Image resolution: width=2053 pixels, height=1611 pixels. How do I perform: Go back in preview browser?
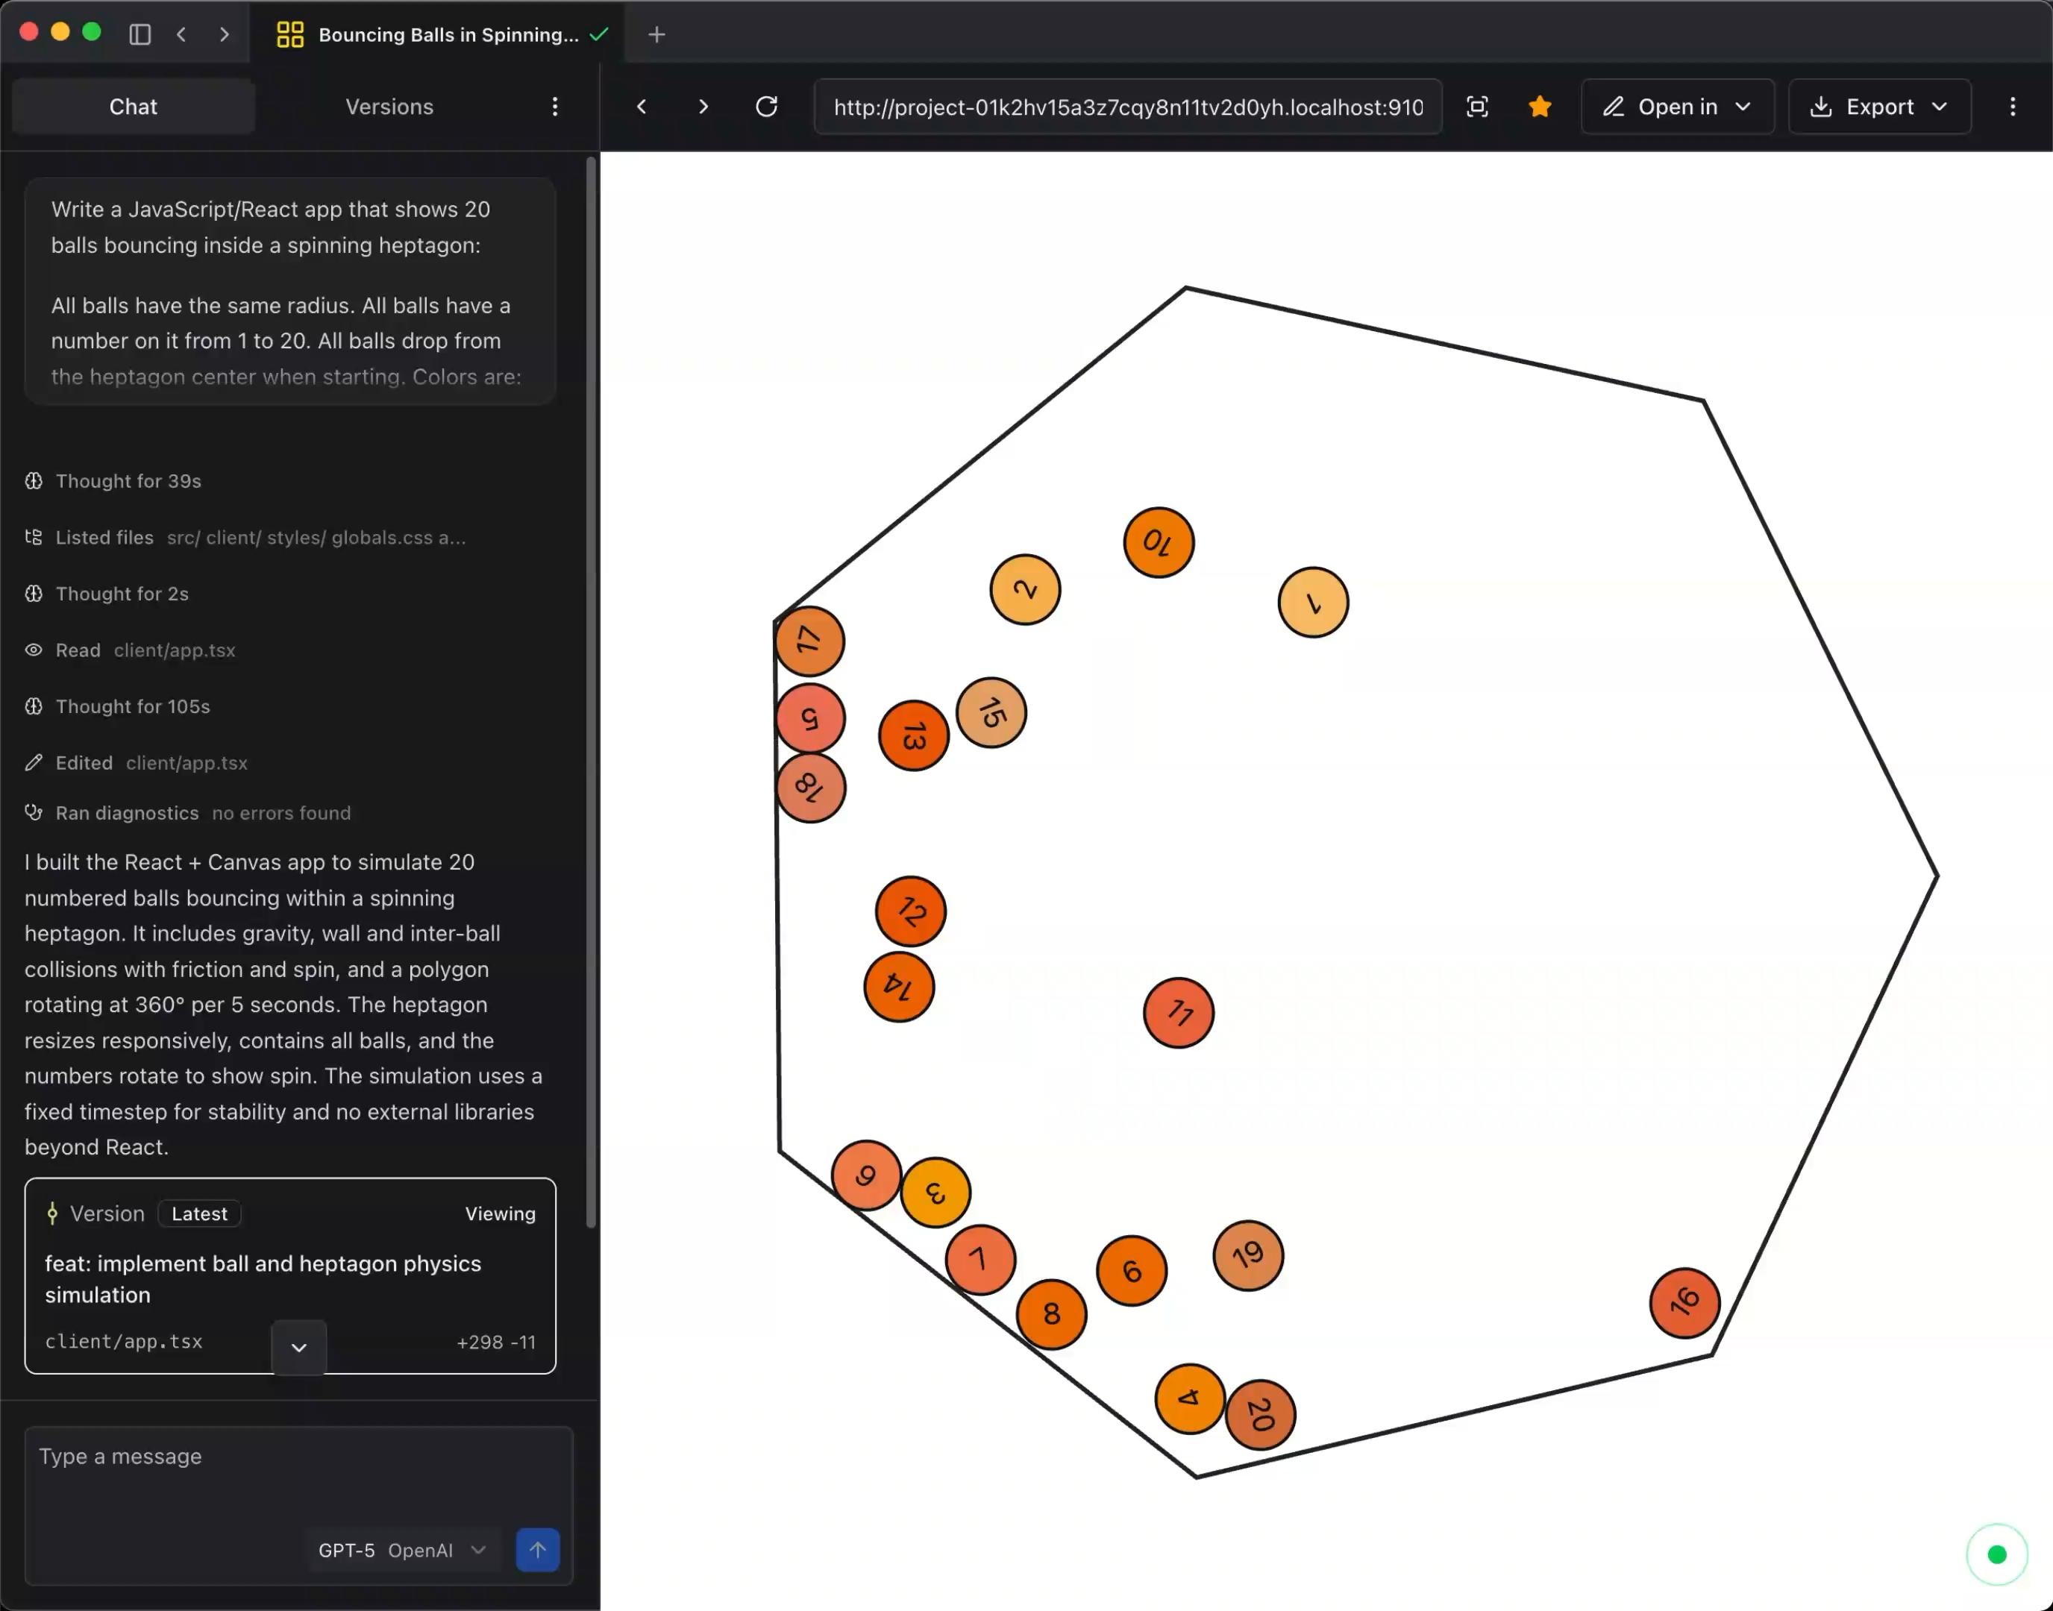(642, 107)
